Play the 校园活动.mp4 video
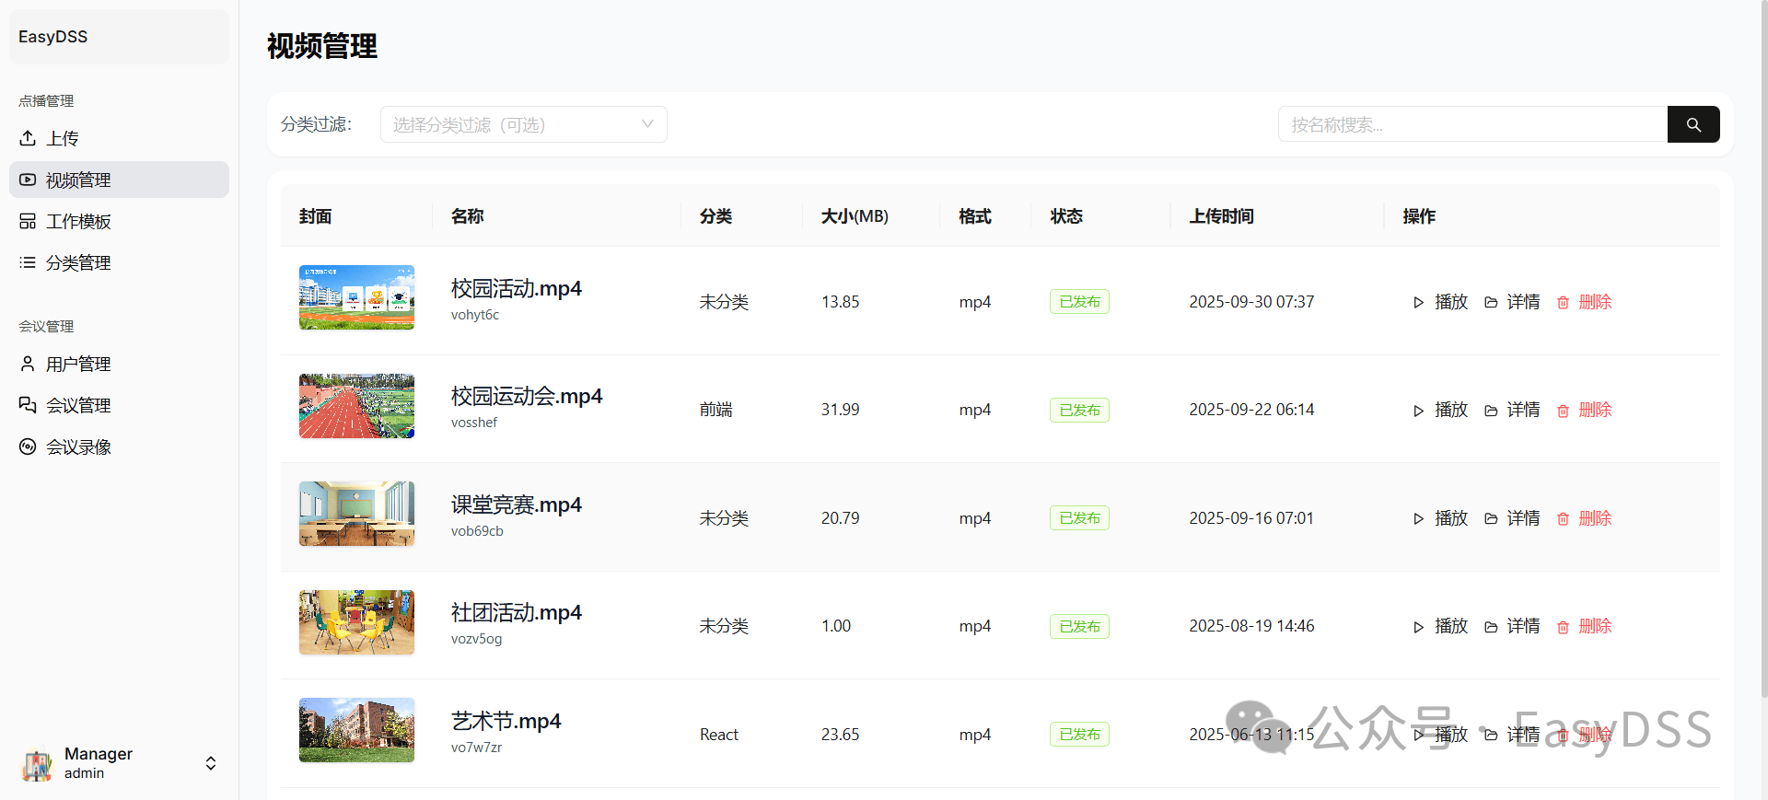Viewport: 1768px width, 800px height. [1441, 302]
